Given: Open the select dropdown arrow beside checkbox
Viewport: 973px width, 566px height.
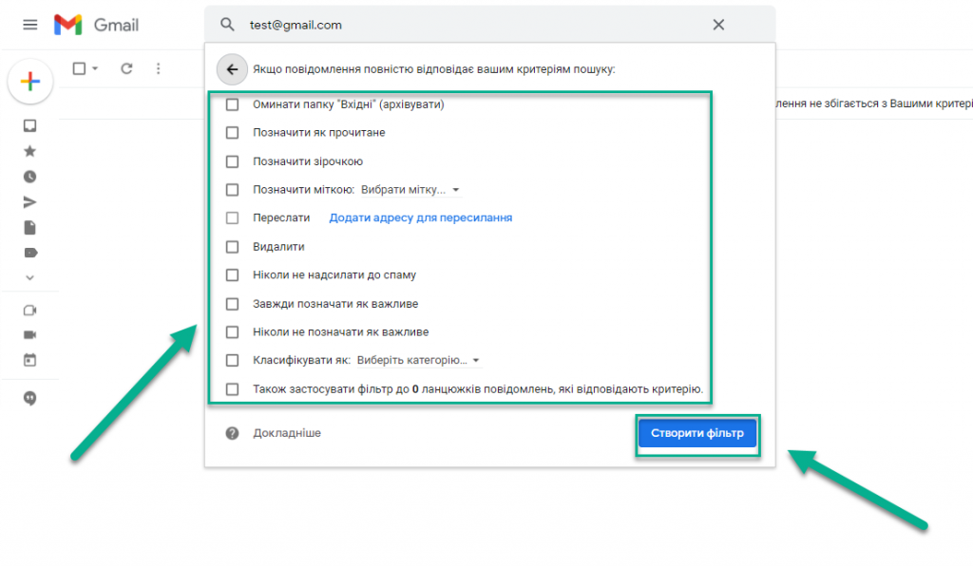Looking at the screenshot, I should pyautogui.click(x=95, y=68).
